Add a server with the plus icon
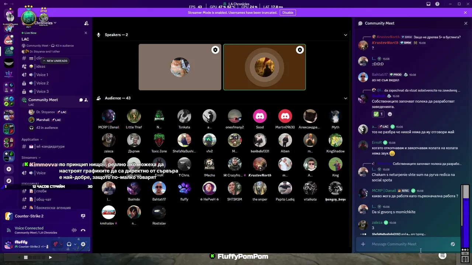472x265 pixels. (9, 169)
